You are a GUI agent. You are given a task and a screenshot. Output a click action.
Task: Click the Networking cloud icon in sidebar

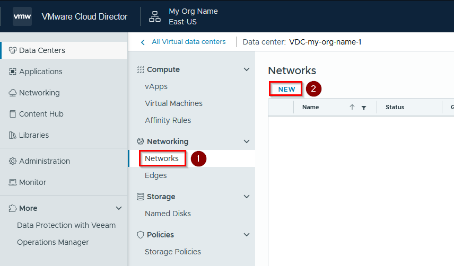point(12,93)
